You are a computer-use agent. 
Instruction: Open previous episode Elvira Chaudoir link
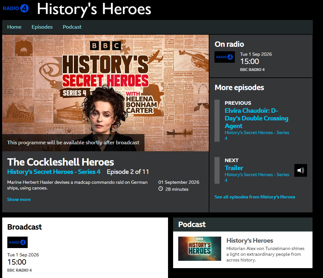click(256, 118)
